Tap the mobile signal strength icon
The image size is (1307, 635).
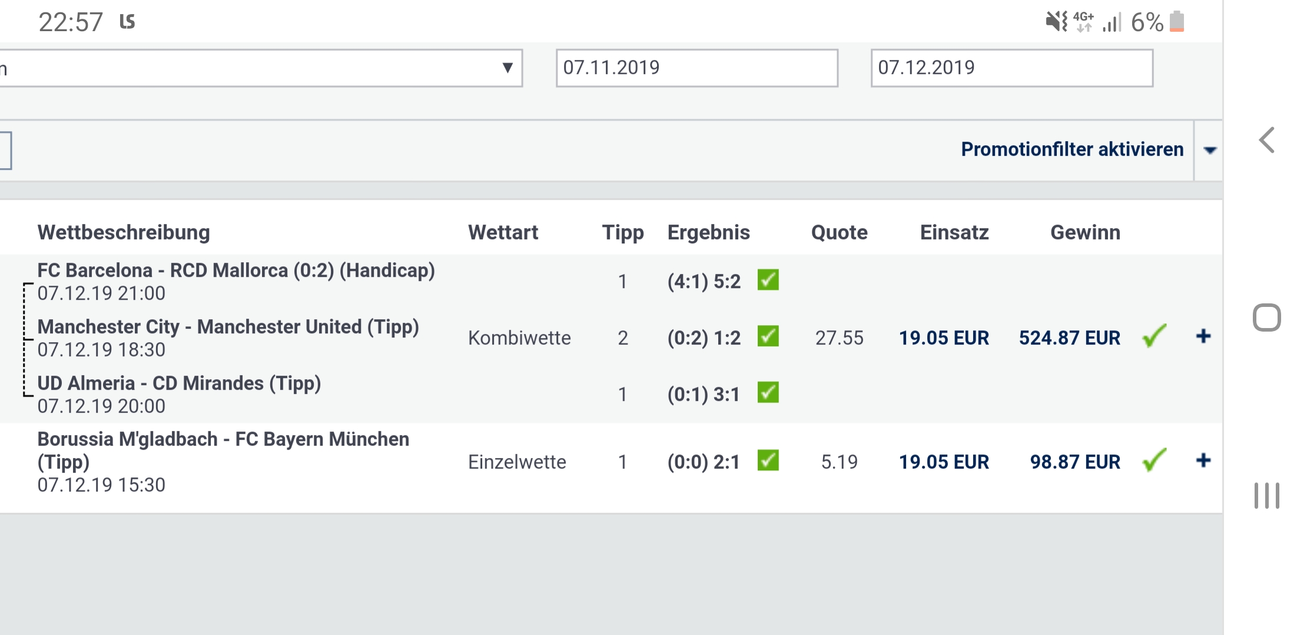click(x=1112, y=22)
